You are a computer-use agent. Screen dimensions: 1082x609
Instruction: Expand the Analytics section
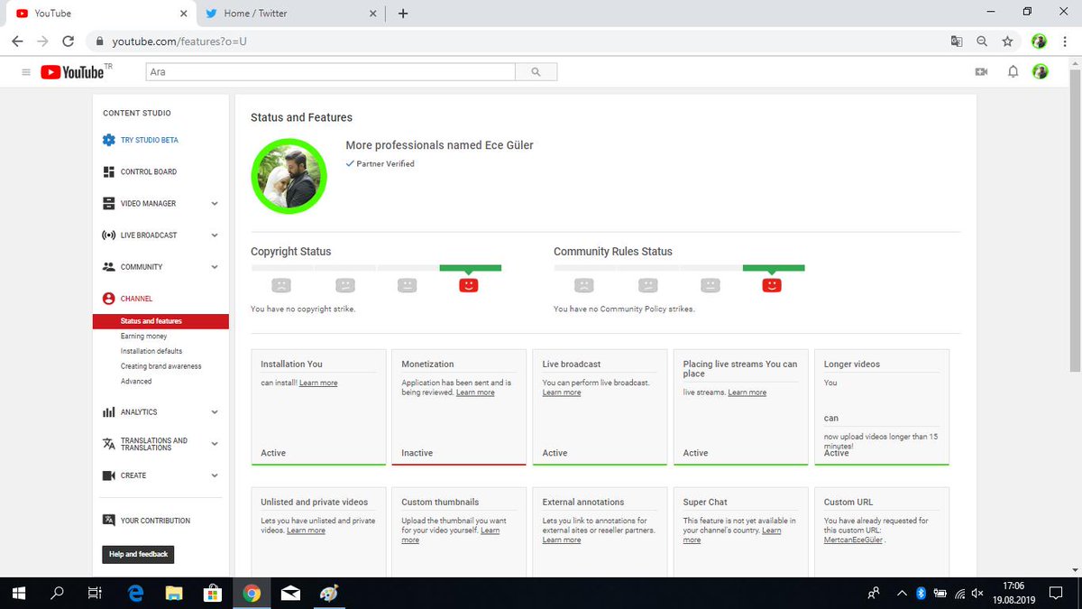click(215, 412)
